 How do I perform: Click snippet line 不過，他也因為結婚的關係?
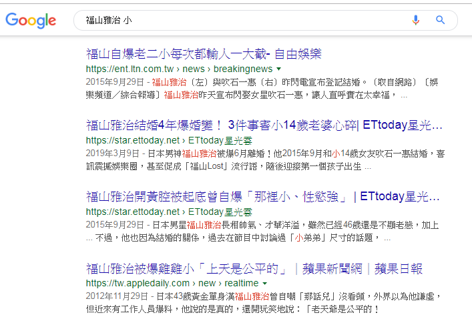tap(238, 238)
